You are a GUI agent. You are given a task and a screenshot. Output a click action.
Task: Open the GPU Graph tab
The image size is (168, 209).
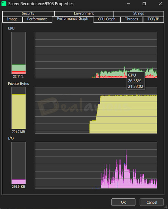(107, 19)
